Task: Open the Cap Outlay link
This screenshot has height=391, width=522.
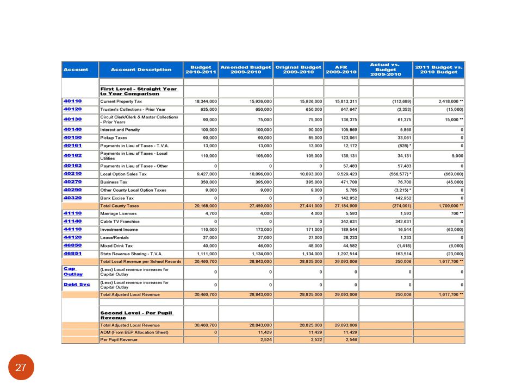Action: pyautogui.click(x=73, y=272)
